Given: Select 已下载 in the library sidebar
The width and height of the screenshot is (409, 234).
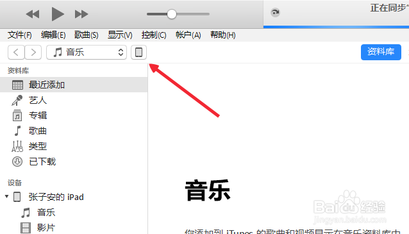Looking at the screenshot, I should tap(74, 162).
